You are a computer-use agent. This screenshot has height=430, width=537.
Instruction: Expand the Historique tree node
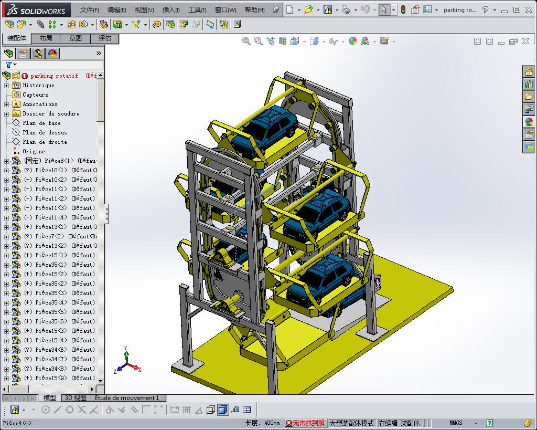click(6, 86)
